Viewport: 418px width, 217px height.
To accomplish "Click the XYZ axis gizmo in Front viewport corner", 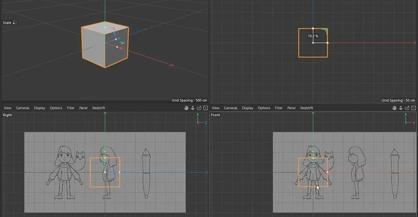I will click(409, 119).
